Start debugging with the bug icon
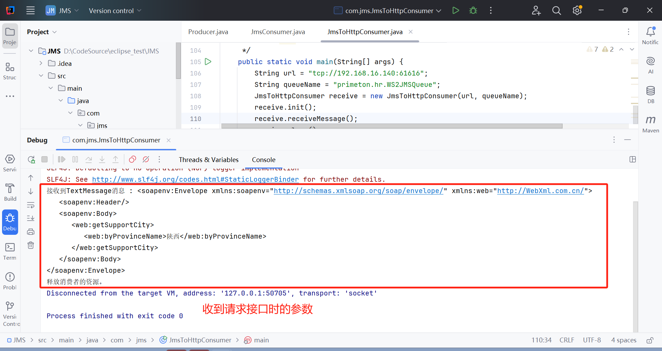This screenshot has width=662, height=351. pyautogui.click(x=473, y=11)
